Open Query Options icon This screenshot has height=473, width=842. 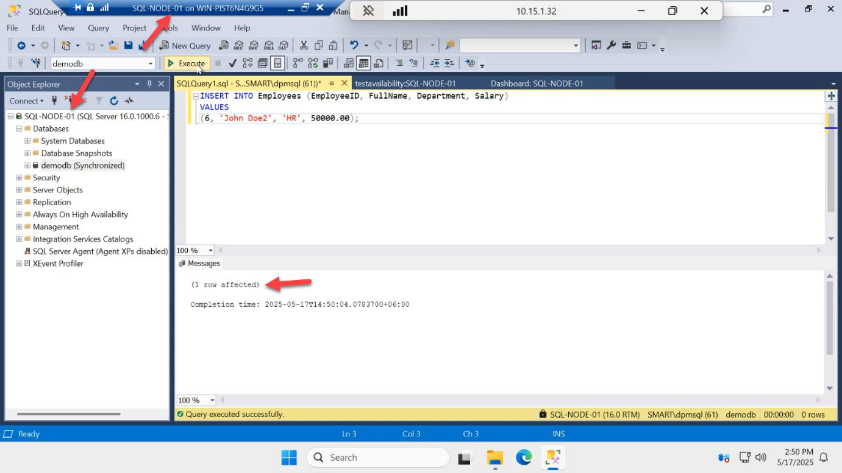tap(262, 63)
